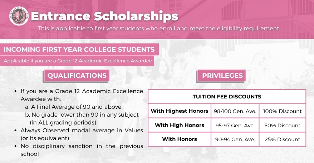This screenshot has height=163, width=314.
Task: Click the Always Observed modal average bullet
Action: pos(82,134)
